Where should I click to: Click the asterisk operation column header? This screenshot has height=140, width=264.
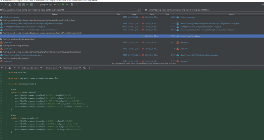(143, 14)
